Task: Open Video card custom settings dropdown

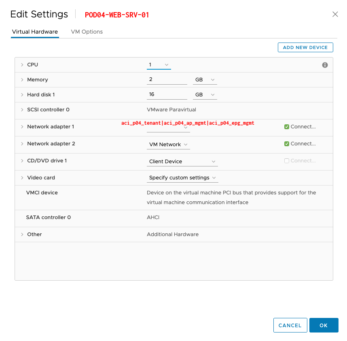Action: coord(182,178)
